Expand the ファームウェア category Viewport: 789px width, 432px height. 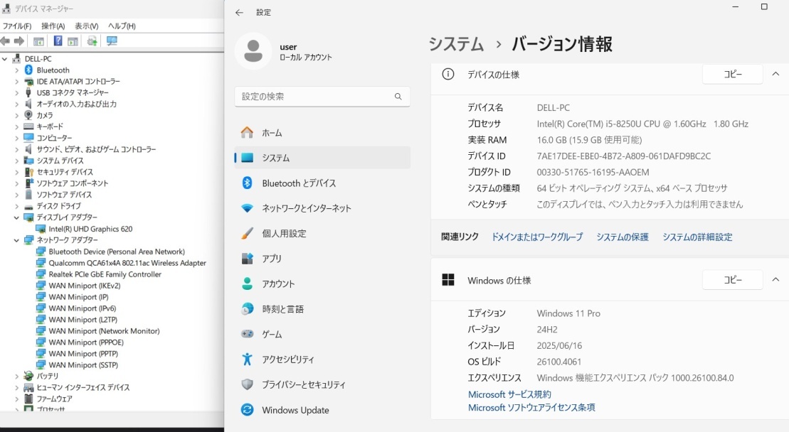(16, 399)
